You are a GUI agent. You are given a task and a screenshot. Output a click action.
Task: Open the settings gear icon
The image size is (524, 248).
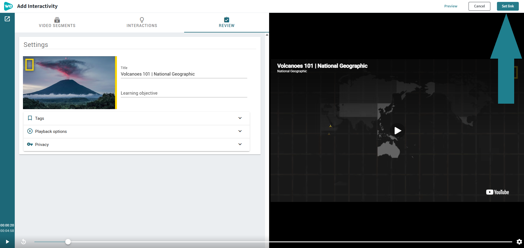pos(519,242)
